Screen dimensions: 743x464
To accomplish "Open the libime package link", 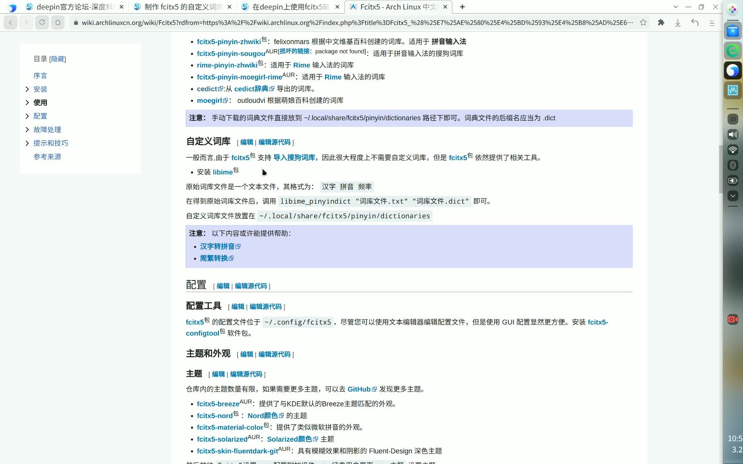I will [x=223, y=172].
